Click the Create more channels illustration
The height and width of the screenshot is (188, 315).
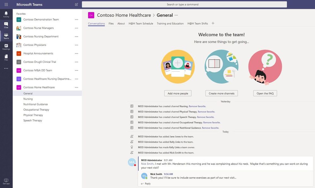222,67
